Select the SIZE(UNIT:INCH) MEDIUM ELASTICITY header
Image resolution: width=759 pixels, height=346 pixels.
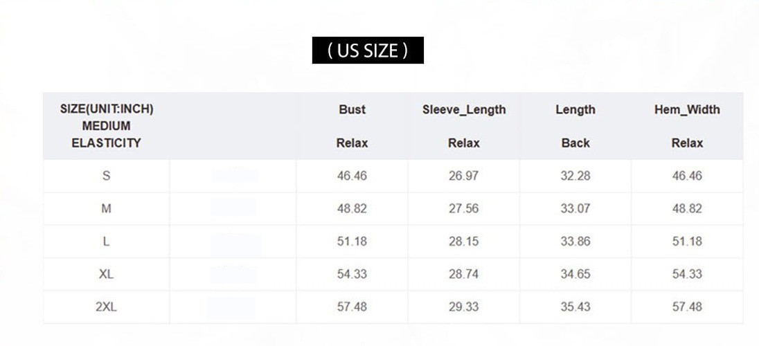[107, 126]
